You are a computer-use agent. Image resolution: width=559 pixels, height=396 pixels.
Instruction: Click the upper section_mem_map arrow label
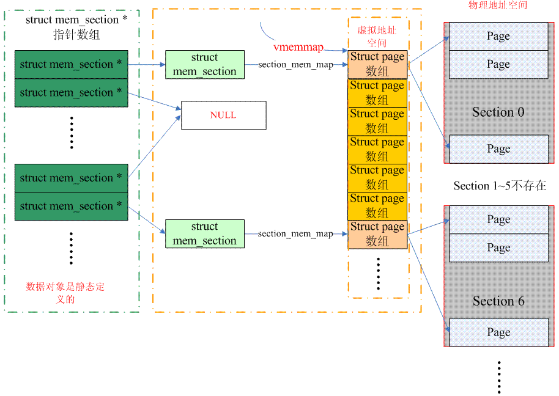point(295,65)
